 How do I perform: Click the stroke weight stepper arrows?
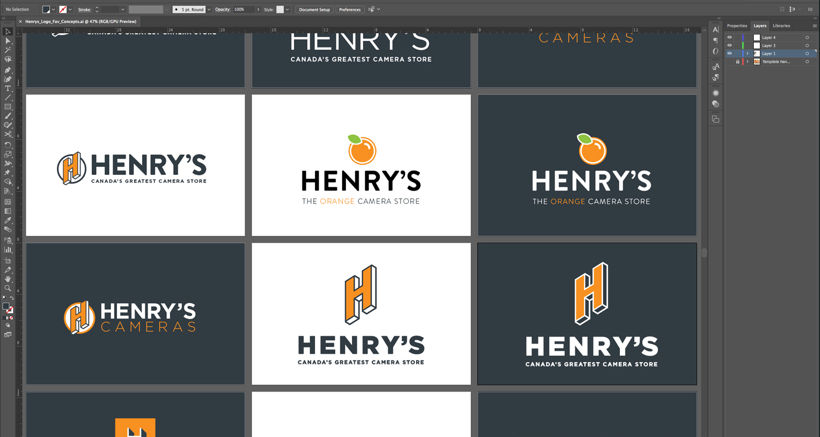(97, 9)
